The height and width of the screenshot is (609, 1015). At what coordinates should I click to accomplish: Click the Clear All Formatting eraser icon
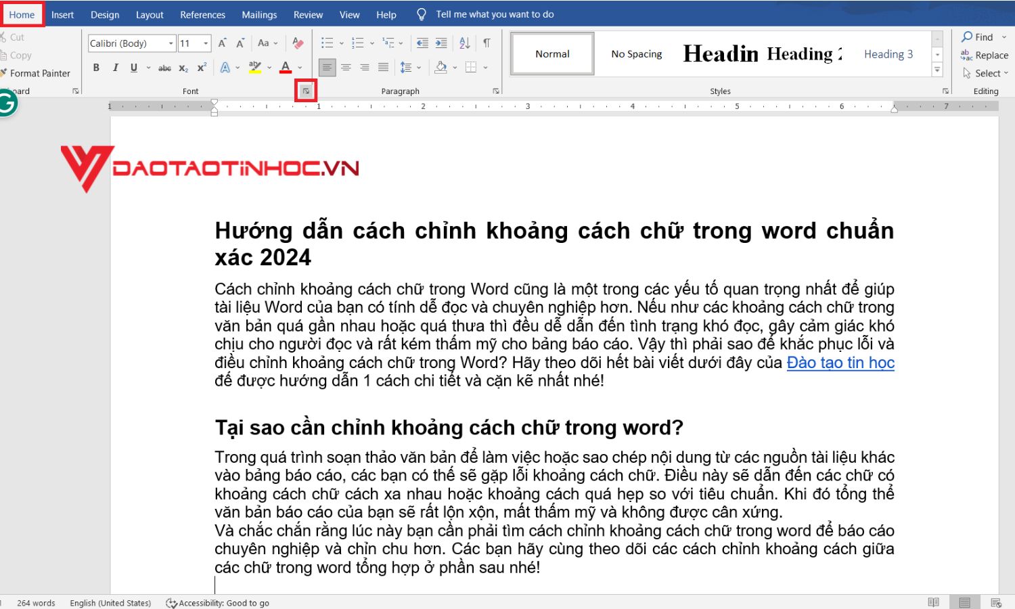coord(297,43)
